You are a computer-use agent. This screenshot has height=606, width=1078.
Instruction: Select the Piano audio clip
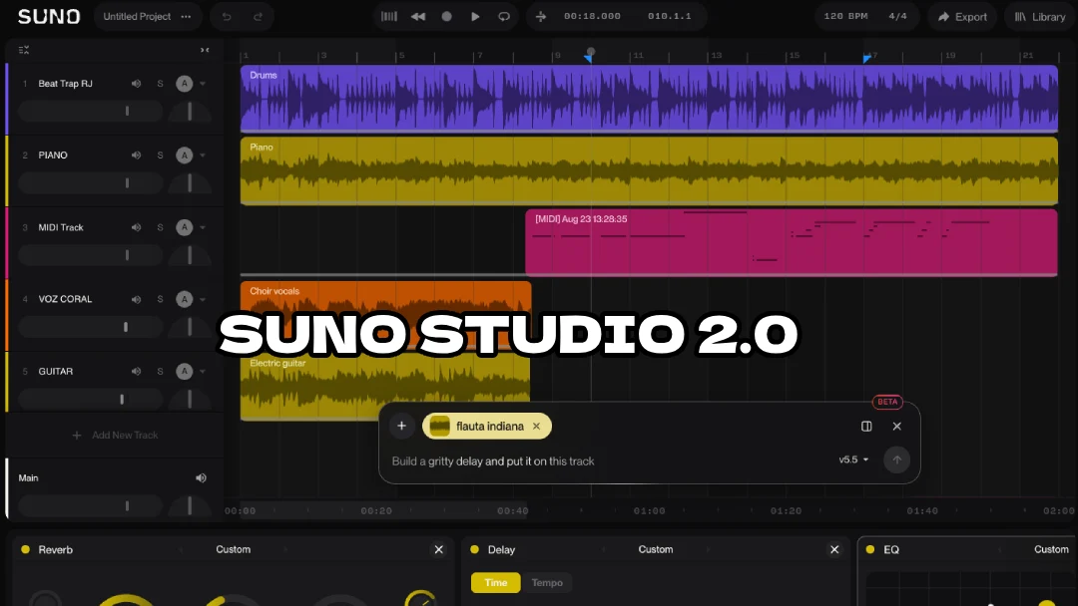point(649,170)
